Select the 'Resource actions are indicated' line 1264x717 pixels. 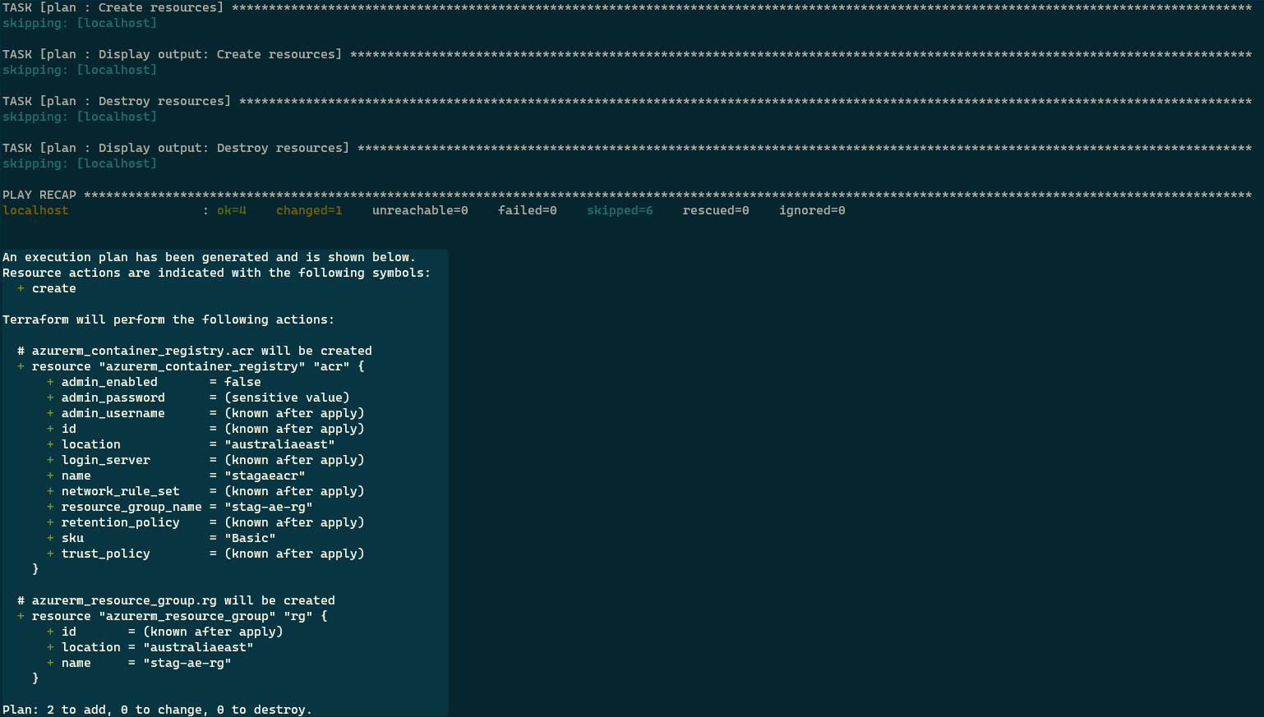point(216,273)
